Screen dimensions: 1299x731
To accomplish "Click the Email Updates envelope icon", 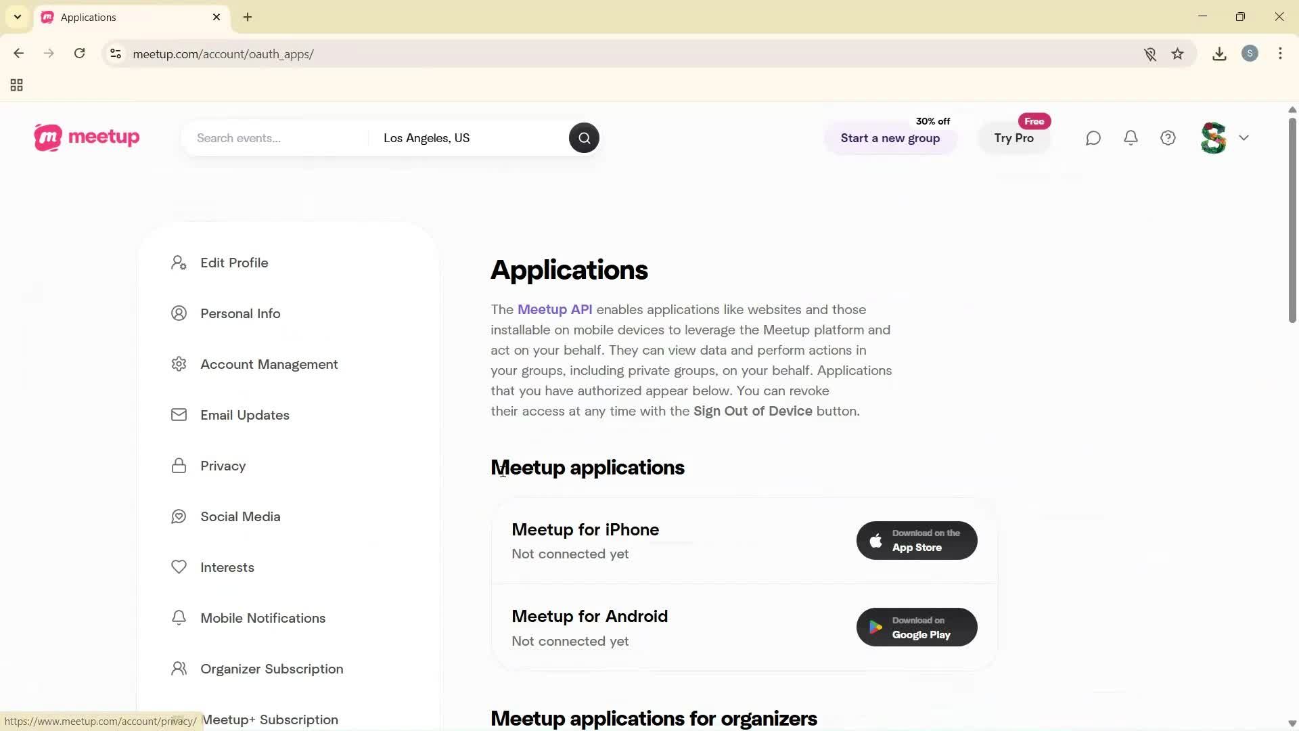I will (179, 414).
